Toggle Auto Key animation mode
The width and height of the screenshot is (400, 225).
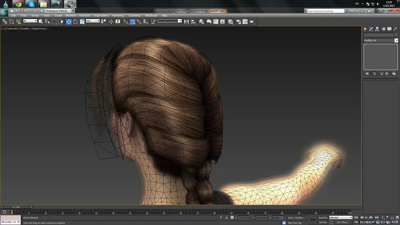coord(323,218)
